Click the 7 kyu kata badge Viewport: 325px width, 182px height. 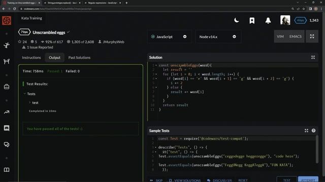pyautogui.click(x=24, y=32)
